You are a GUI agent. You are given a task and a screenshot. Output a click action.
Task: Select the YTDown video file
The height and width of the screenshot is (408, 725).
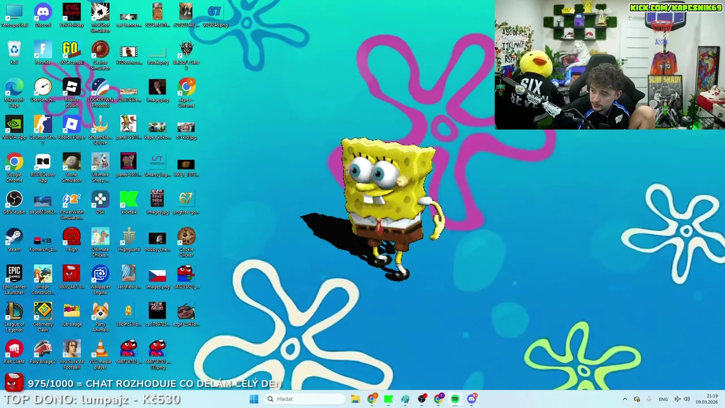(129, 53)
